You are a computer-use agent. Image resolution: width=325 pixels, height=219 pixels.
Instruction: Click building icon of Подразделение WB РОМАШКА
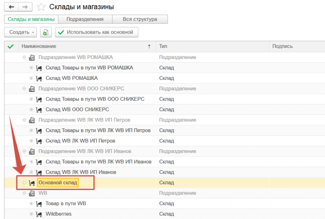pyautogui.click(x=32, y=58)
